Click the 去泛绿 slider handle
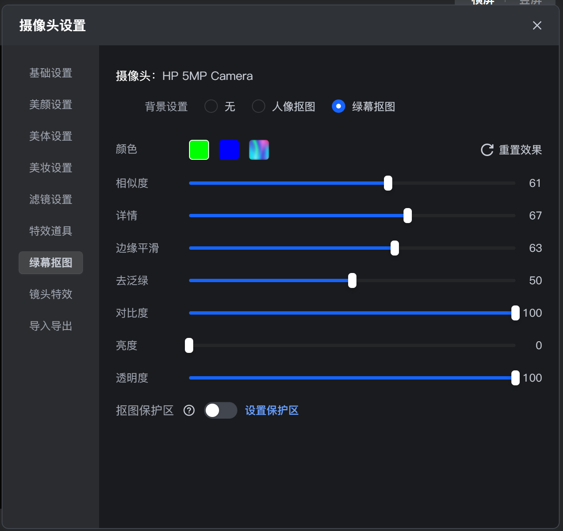 (352, 280)
